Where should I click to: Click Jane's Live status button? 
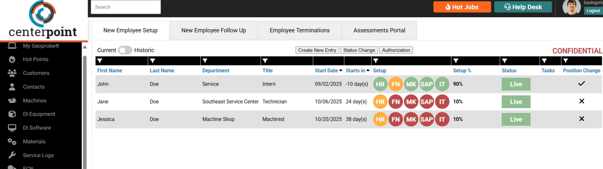click(516, 102)
